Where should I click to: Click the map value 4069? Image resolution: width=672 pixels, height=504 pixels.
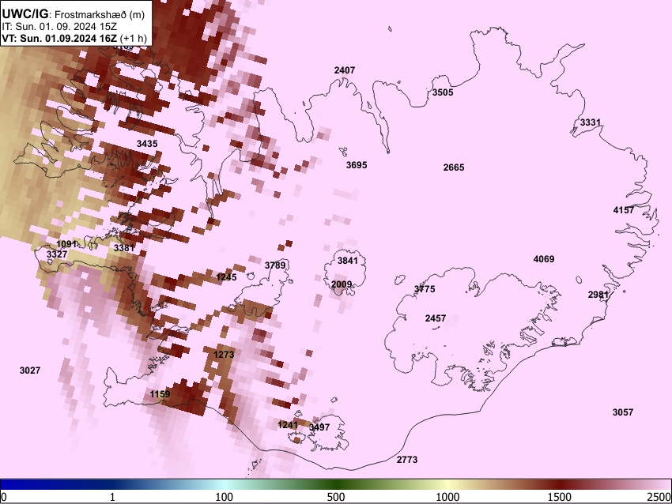click(544, 259)
